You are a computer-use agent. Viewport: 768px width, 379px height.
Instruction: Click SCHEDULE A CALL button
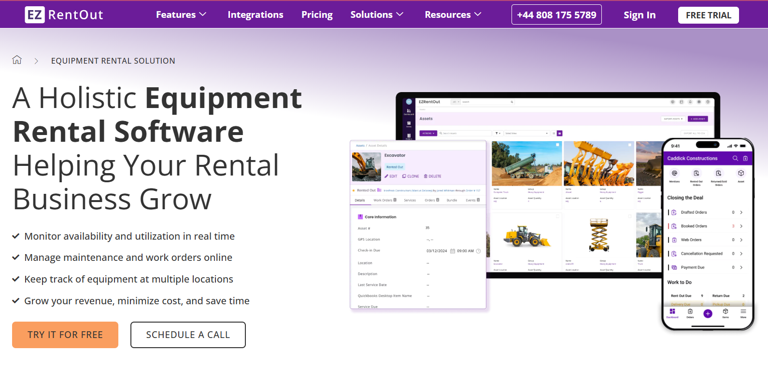(188, 335)
